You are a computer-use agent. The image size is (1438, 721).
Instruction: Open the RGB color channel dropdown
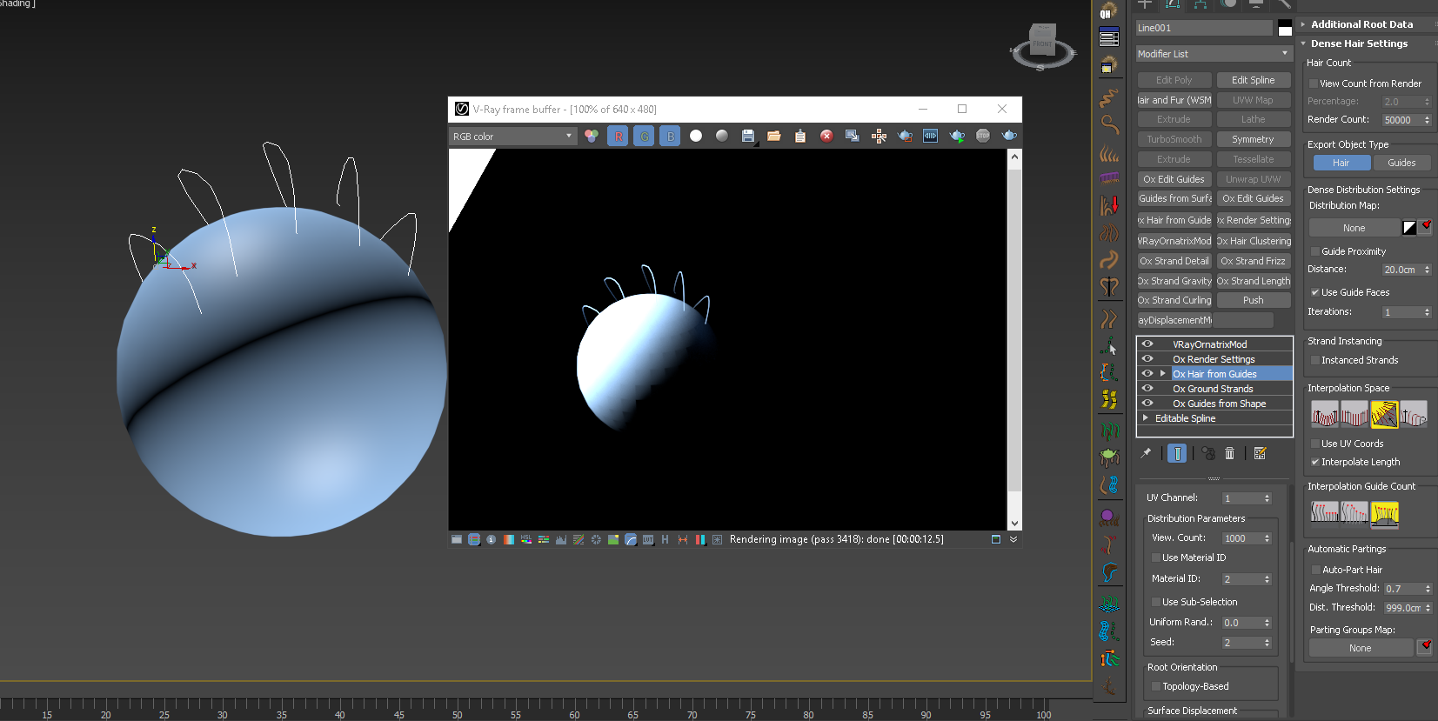[x=512, y=136]
